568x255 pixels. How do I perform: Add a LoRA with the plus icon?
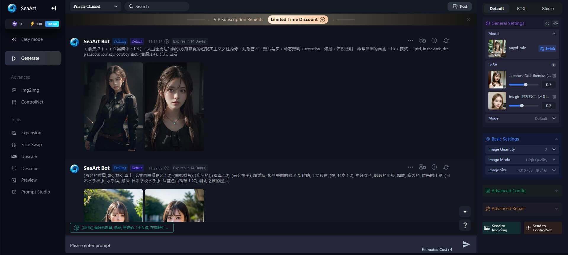click(x=553, y=65)
